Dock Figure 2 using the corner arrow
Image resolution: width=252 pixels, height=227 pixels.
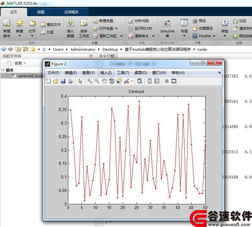[x=219, y=73]
